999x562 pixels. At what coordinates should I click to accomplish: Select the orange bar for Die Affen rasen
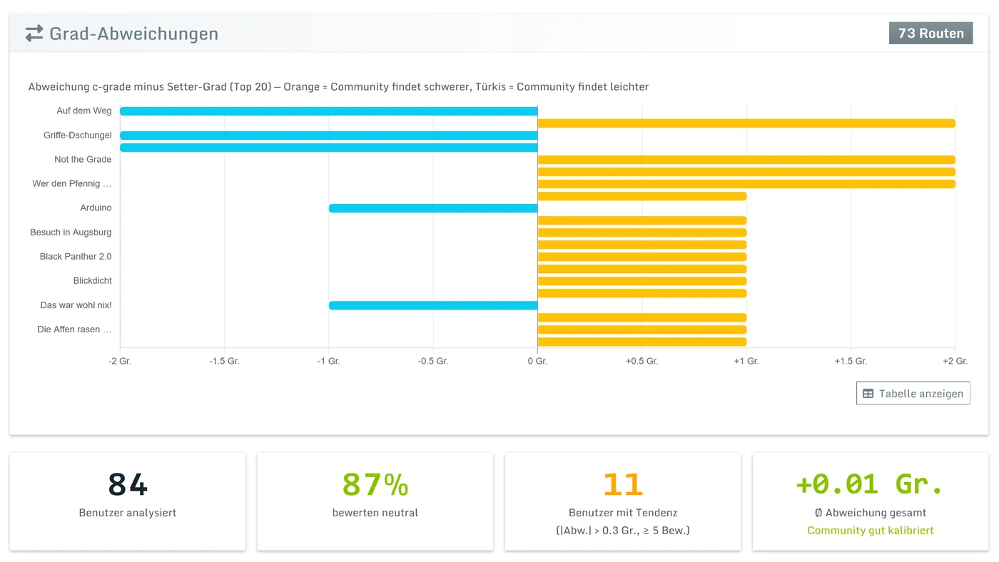tap(642, 329)
